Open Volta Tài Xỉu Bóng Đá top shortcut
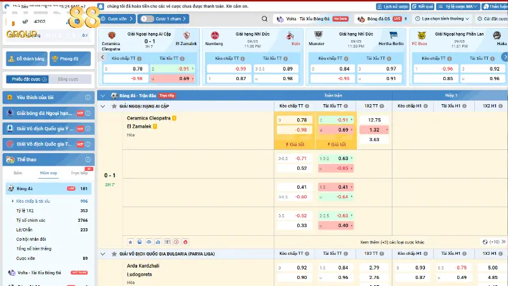 (x=312, y=19)
